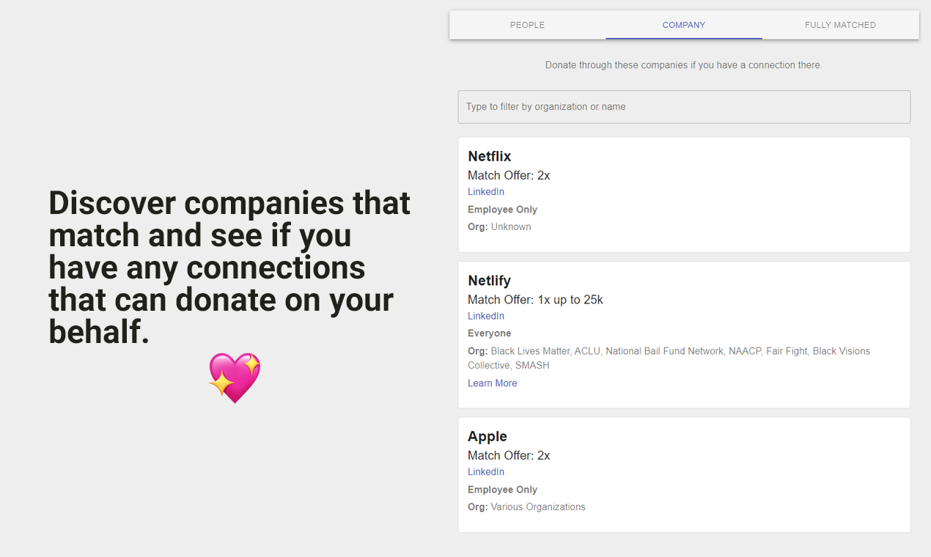The width and height of the screenshot is (931, 557).
Task: Select the 'Discover companies that match' headline
Action: pos(229,268)
